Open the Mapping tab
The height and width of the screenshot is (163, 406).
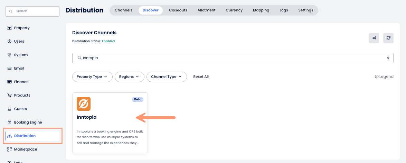click(x=261, y=10)
